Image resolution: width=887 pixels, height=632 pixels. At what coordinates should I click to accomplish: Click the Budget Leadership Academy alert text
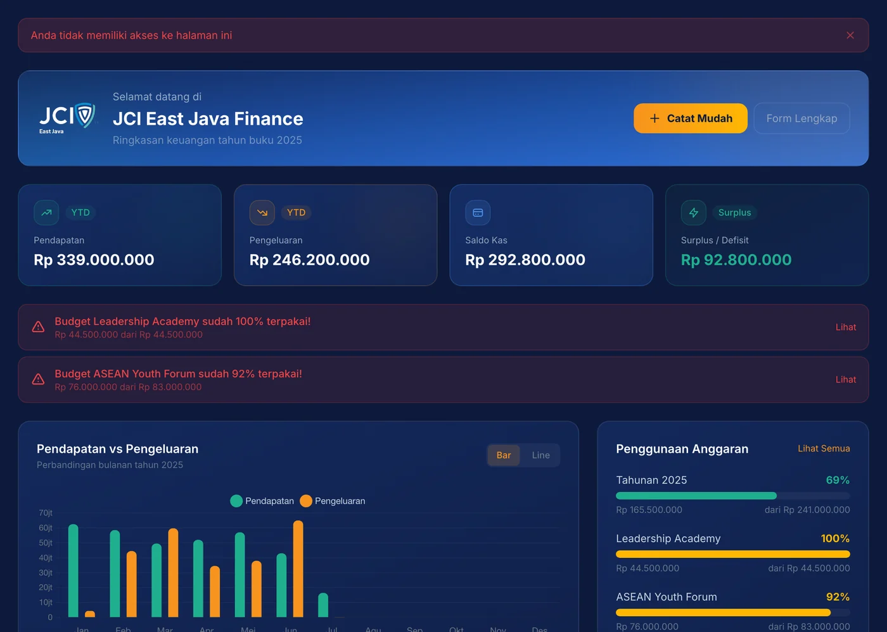pyautogui.click(x=182, y=321)
